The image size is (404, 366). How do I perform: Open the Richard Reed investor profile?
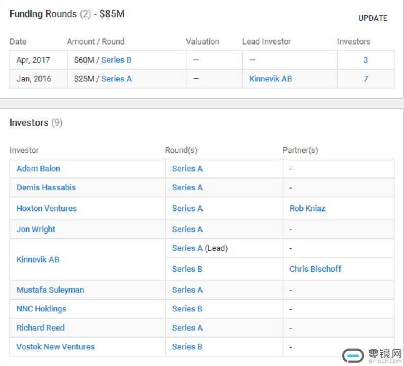[x=40, y=328]
